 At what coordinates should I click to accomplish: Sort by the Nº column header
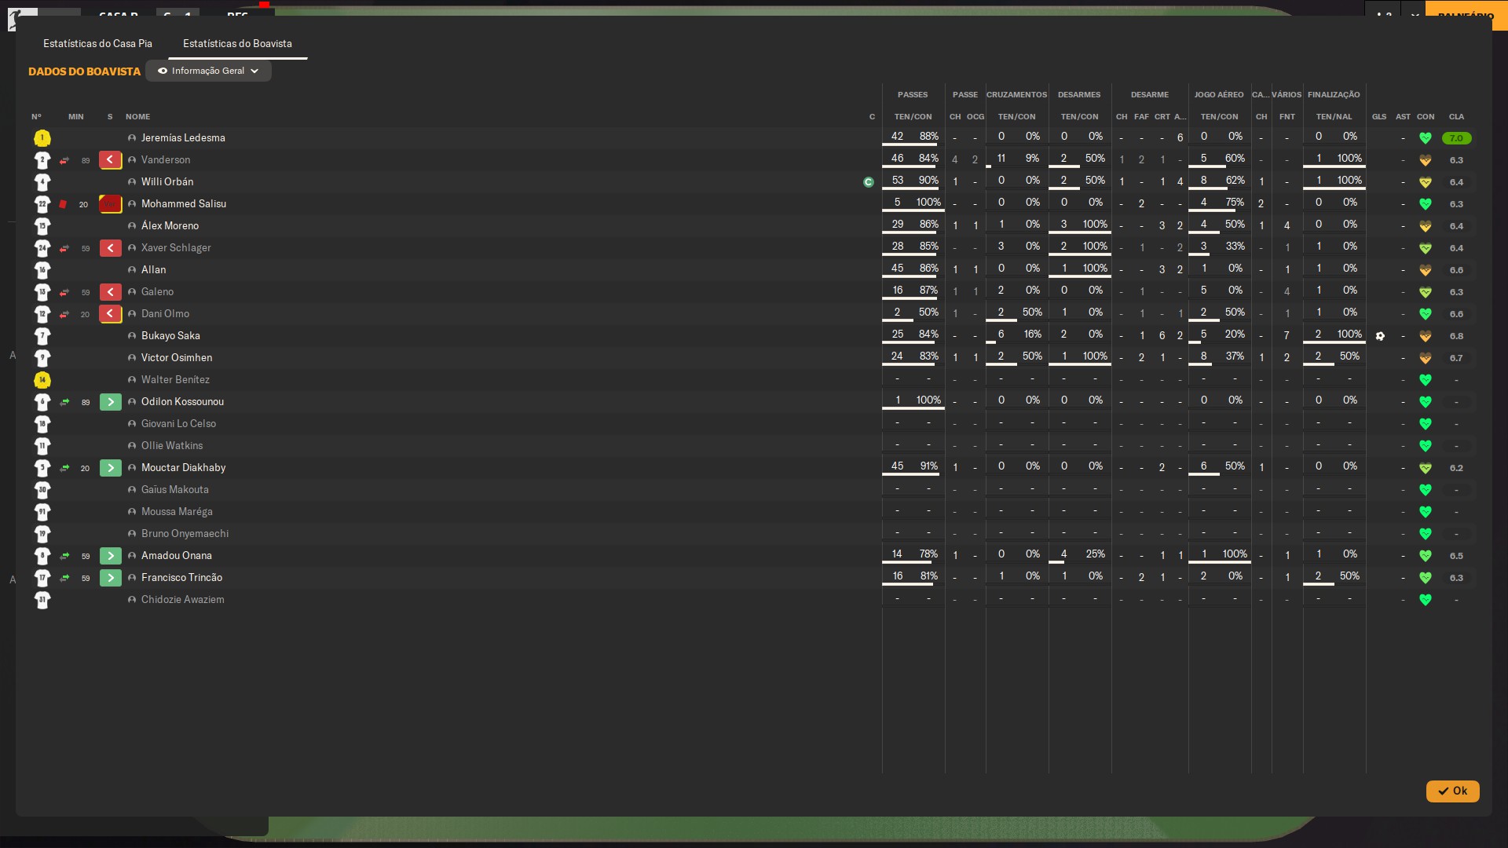click(x=36, y=117)
